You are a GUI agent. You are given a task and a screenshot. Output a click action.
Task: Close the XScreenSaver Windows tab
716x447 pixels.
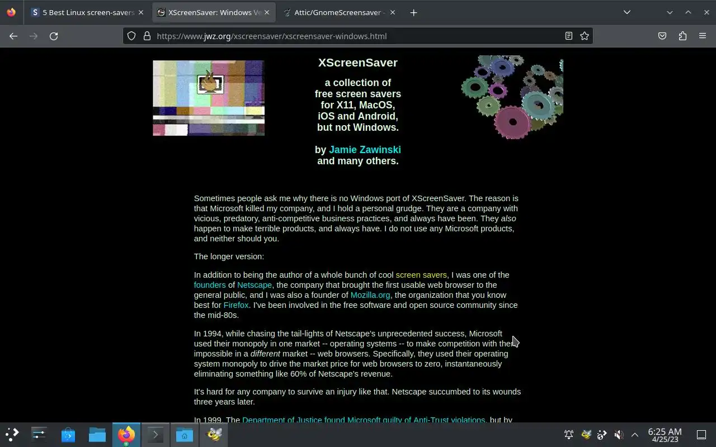coord(266,12)
